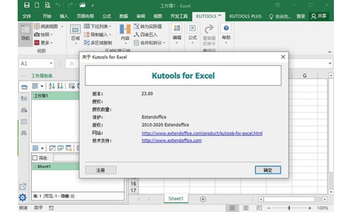The width and height of the screenshot is (353, 212).
Task: Click vertical scrollbar down arrow
Action: point(331,192)
